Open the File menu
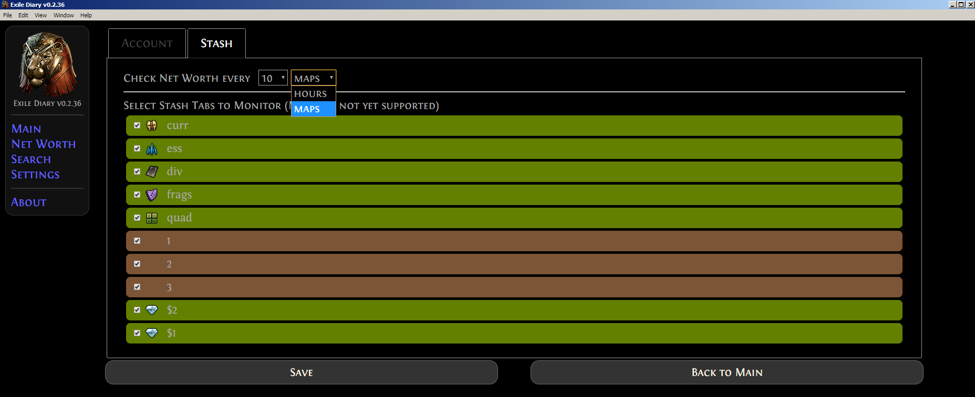Viewport: 975px width, 397px height. (7, 15)
